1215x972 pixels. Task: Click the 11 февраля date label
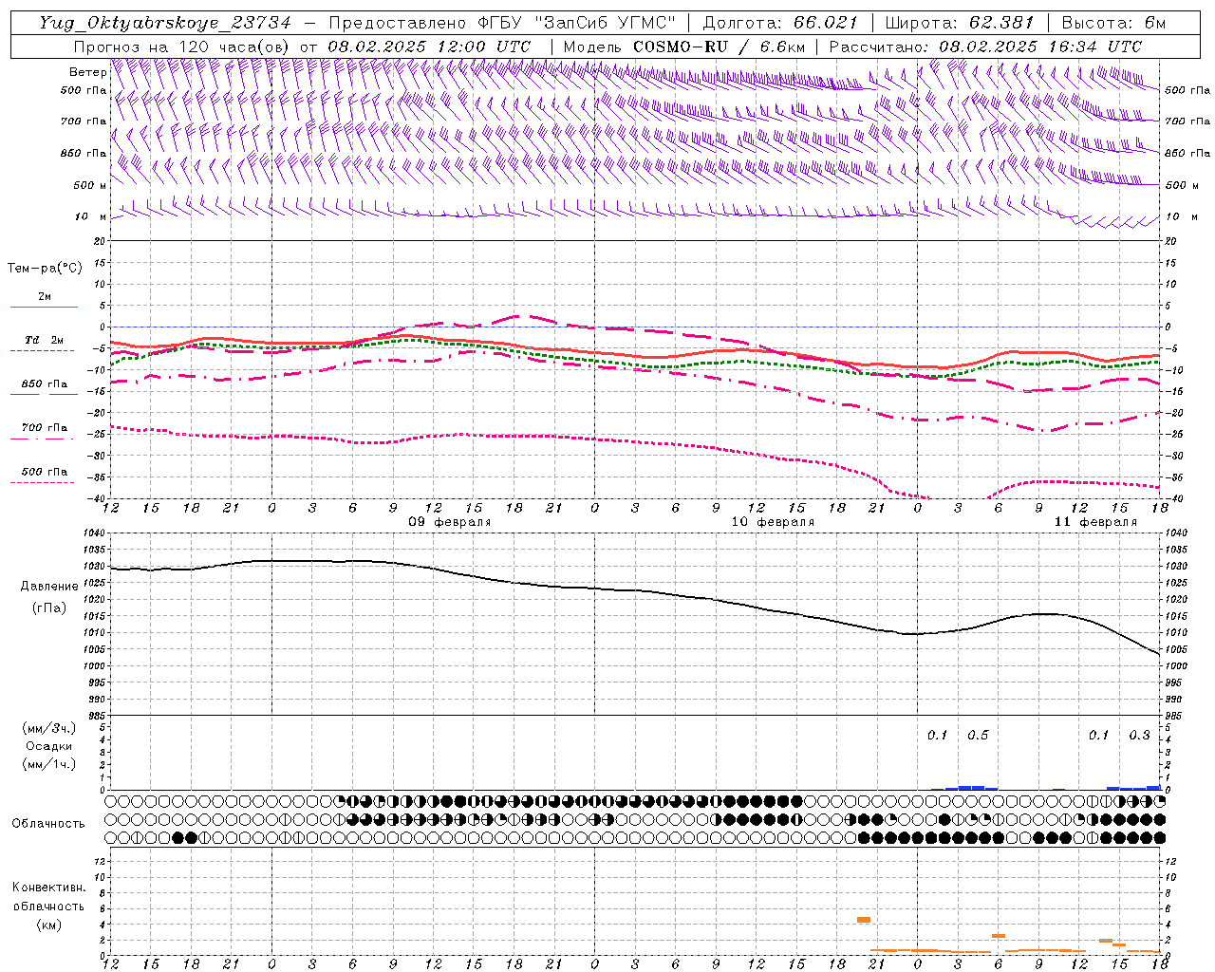click(1095, 522)
